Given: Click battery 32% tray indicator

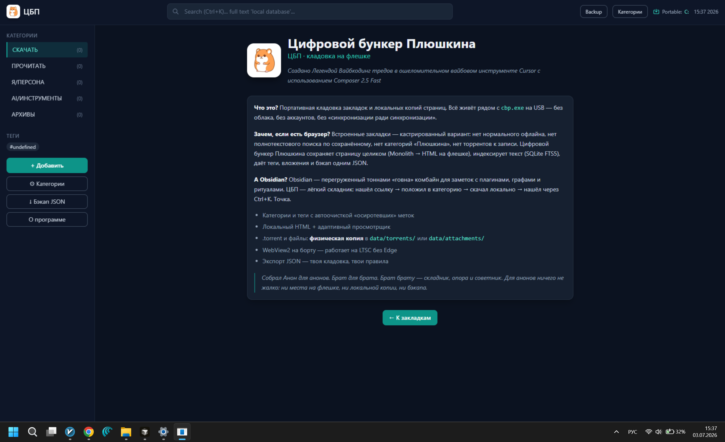Looking at the screenshot, I should [676, 432].
